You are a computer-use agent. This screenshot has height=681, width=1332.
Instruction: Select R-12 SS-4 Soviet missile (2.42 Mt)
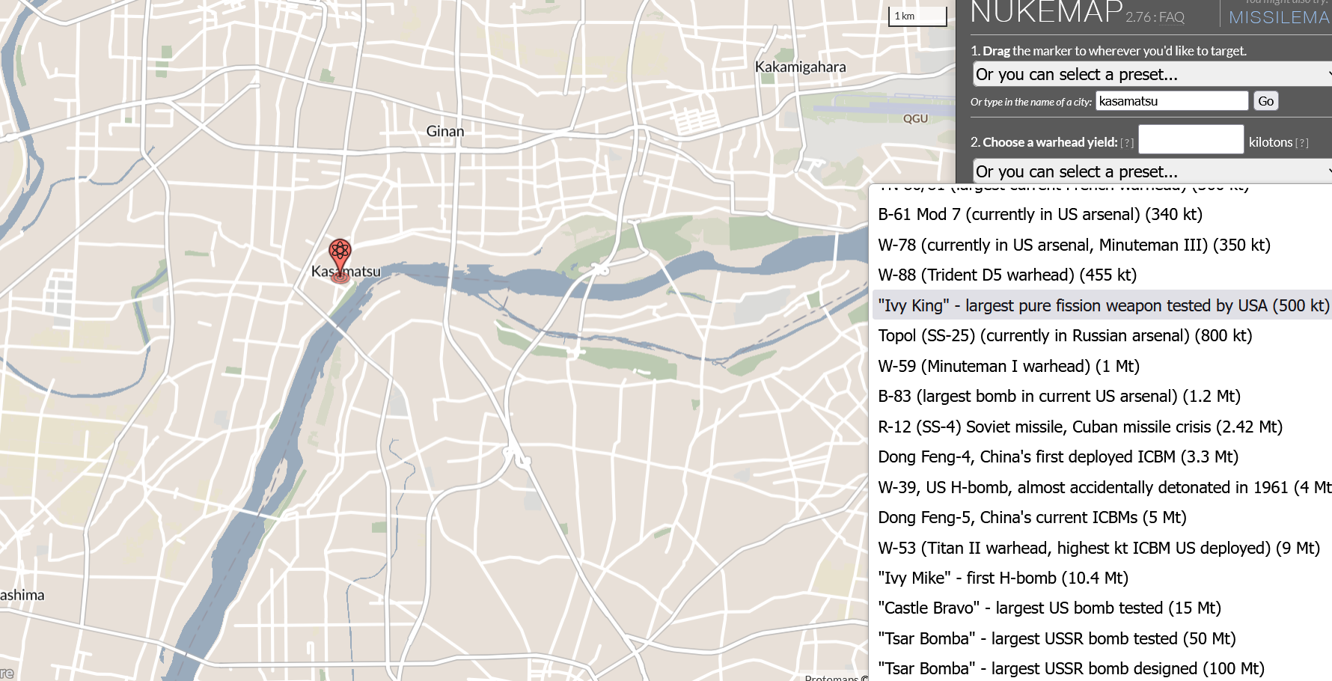(x=1102, y=427)
